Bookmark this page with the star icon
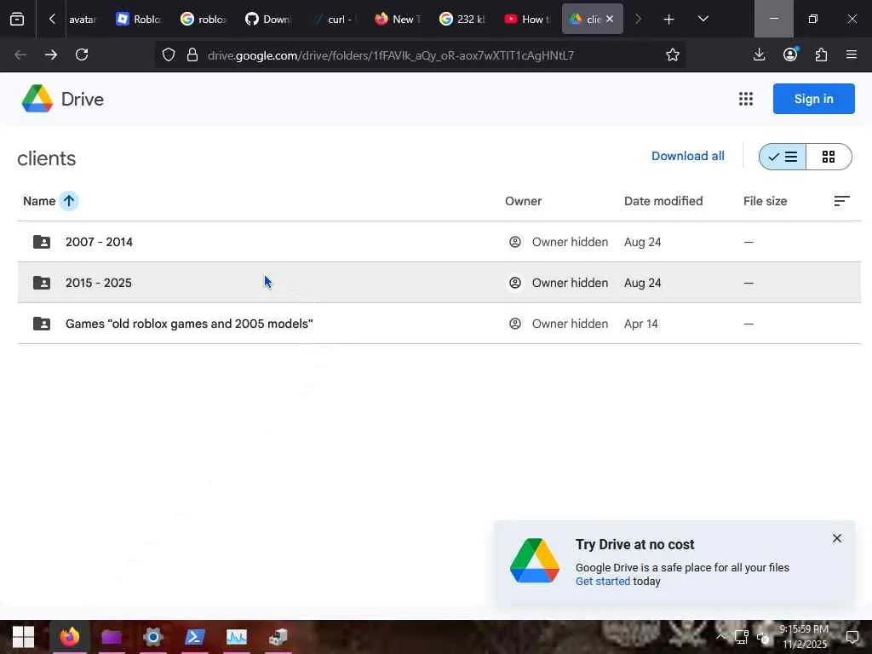The image size is (872, 654). tap(673, 54)
